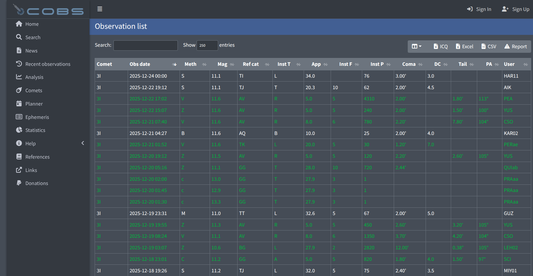The height and width of the screenshot is (276, 533).
Task: Export observations with the Excel button
Action: (x=464, y=46)
